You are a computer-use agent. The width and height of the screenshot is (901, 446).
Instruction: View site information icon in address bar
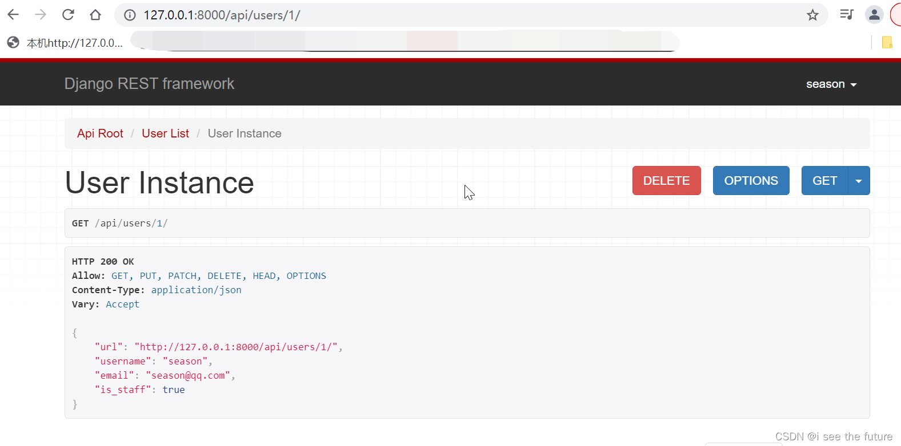coord(130,15)
